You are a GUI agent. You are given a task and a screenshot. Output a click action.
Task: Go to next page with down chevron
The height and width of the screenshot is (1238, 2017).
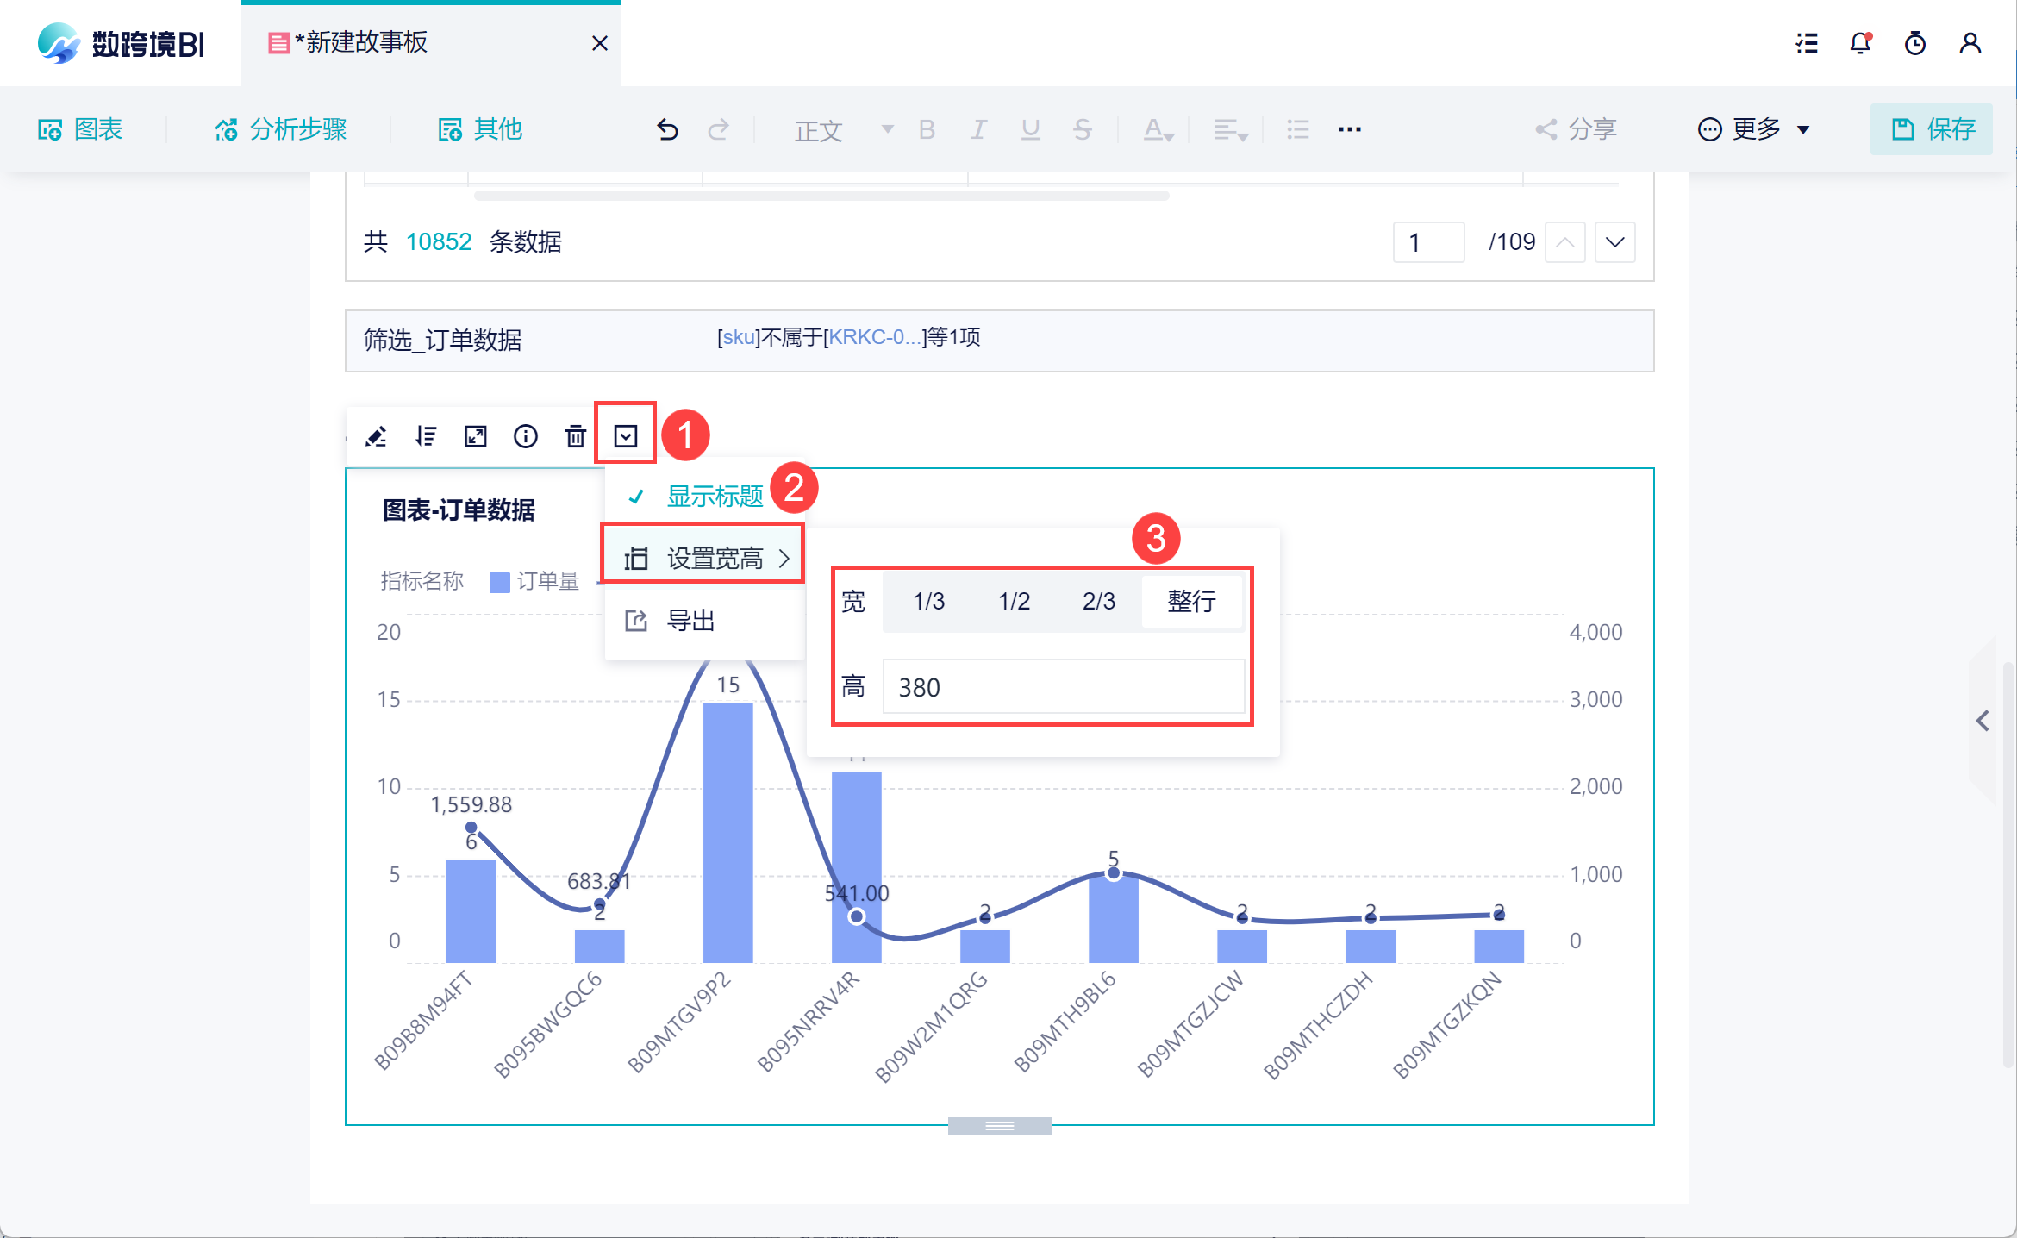pos(1615,242)
